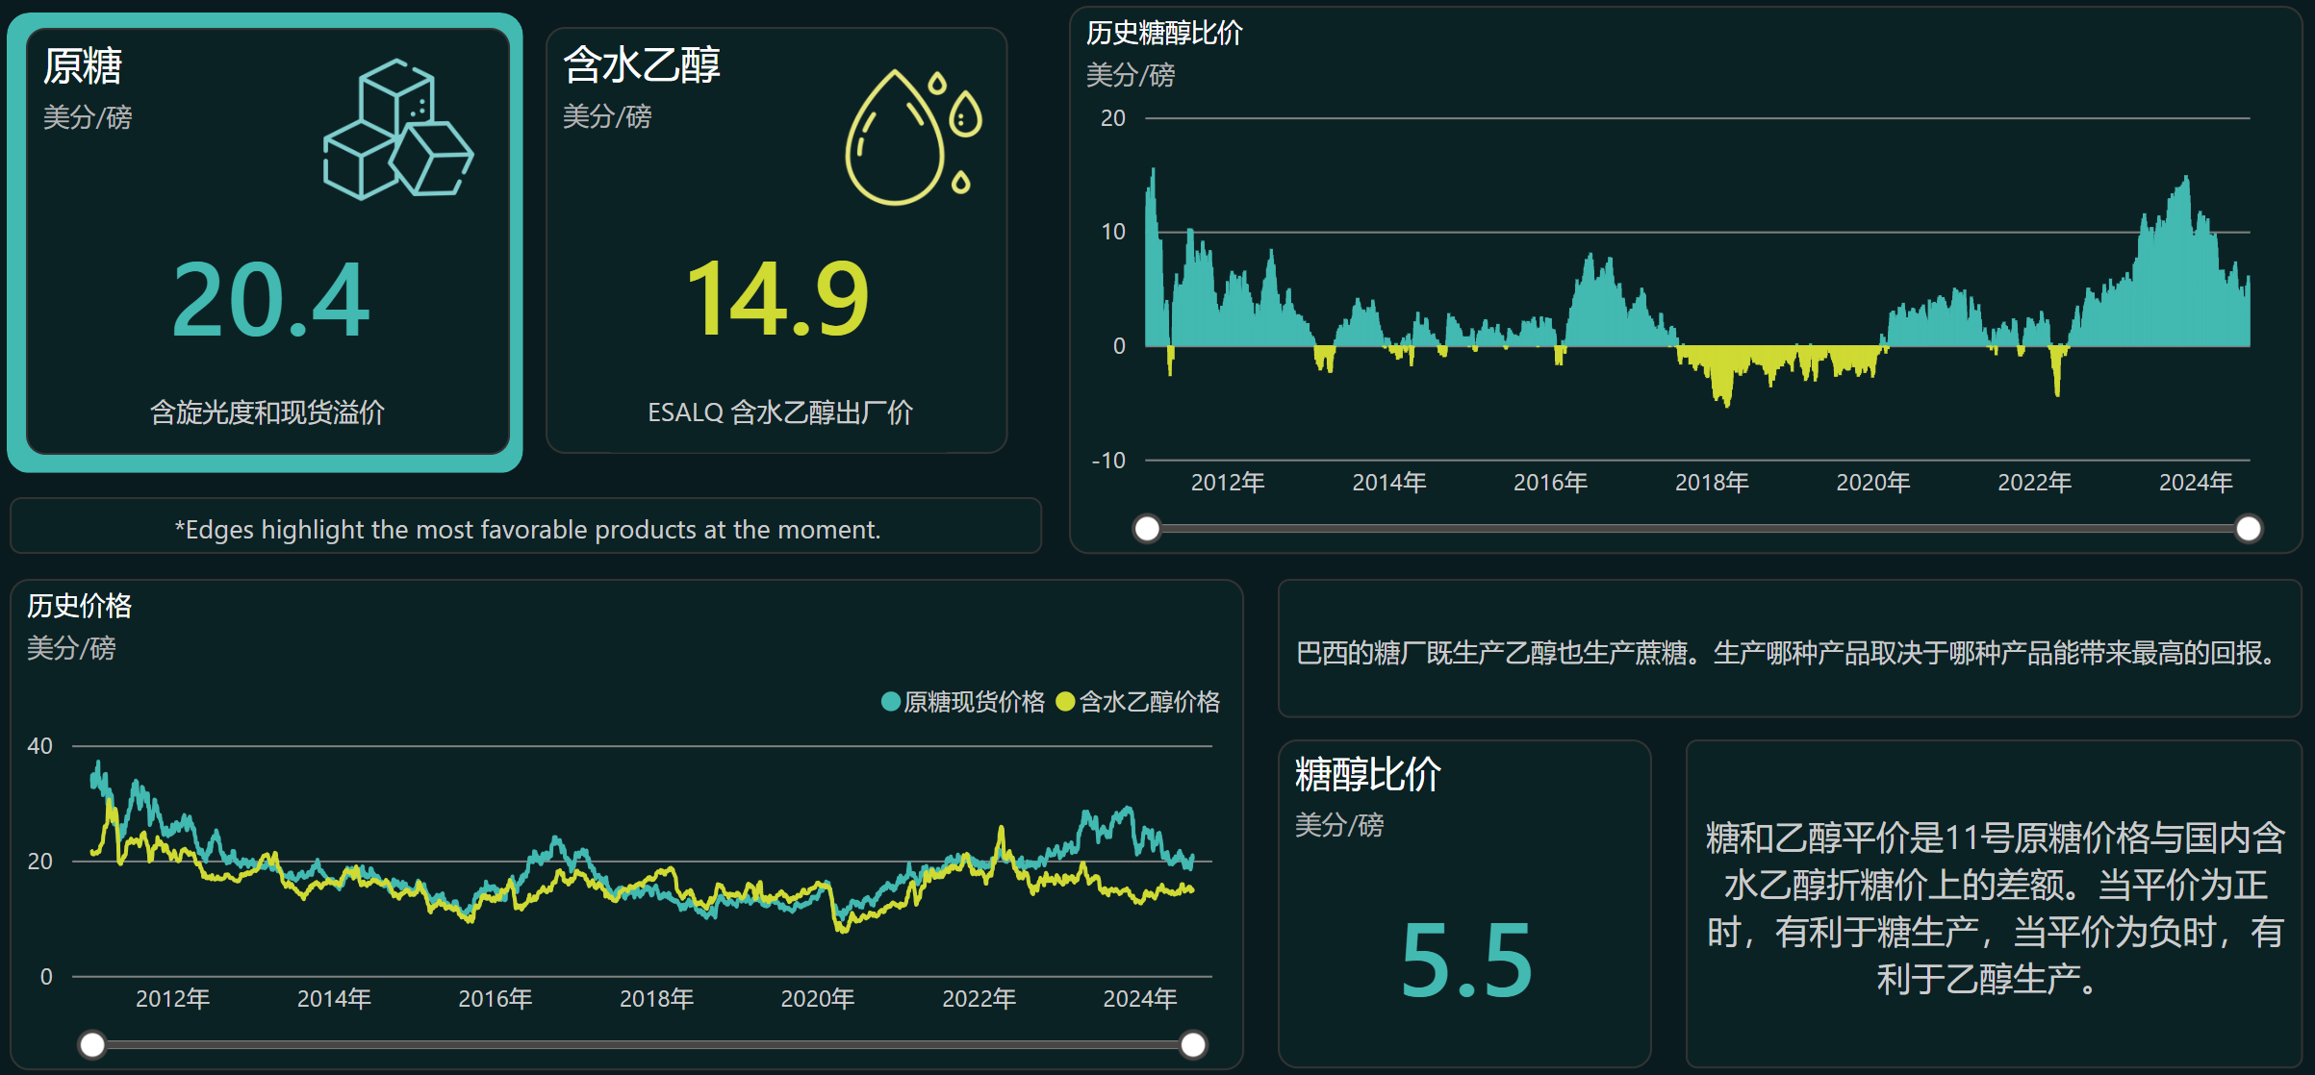This screenshot has width=2315, height=1075.
Task: Click the left handle of 历史价格 slider
Action: 92,1044
